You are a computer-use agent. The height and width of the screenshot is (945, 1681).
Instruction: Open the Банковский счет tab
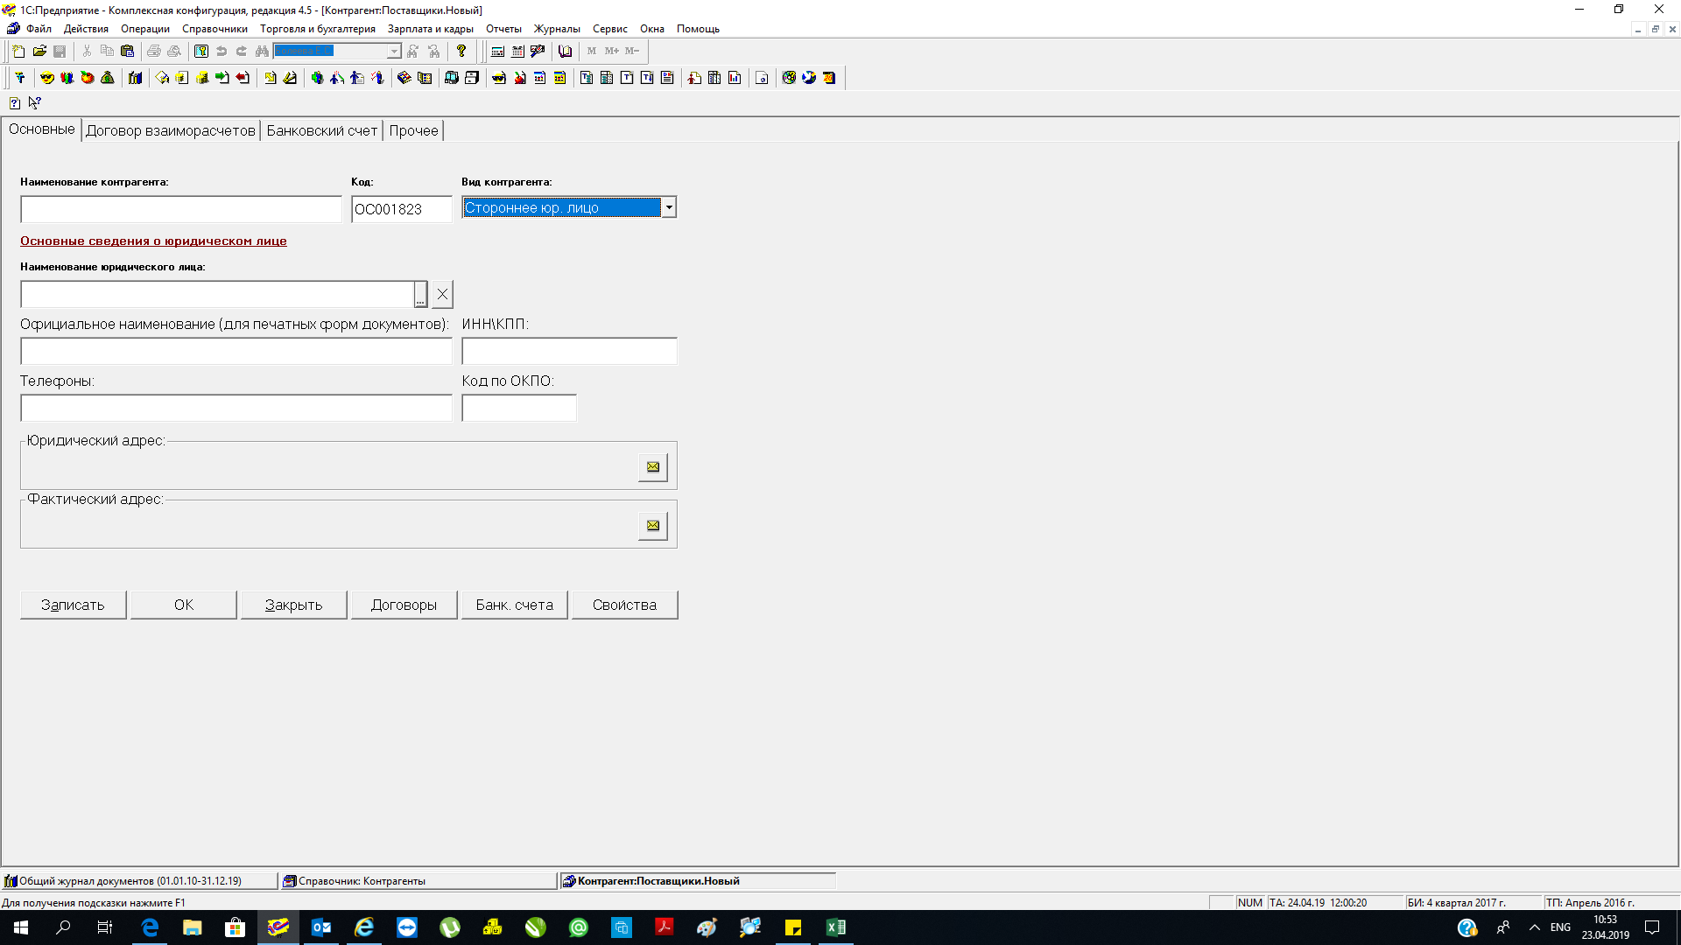[x=321, y=130]
